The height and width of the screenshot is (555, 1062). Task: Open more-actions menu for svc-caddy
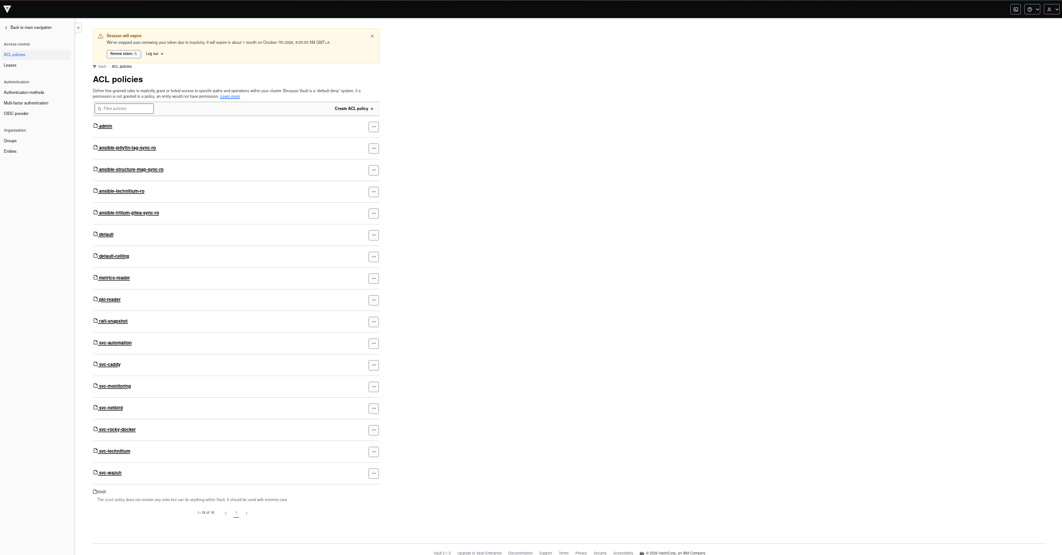tap(374, 365)
